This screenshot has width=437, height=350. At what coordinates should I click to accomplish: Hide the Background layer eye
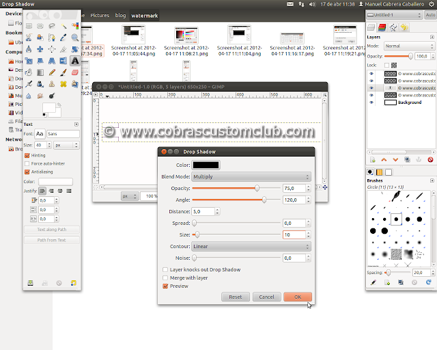pyautogui.click(x=371, y=103)
